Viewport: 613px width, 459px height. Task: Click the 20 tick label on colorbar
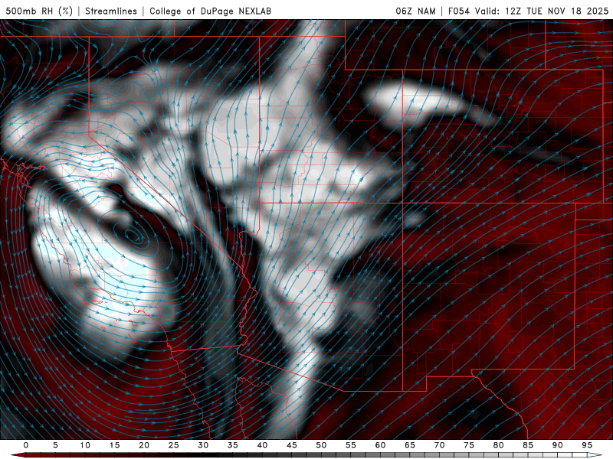144,445
